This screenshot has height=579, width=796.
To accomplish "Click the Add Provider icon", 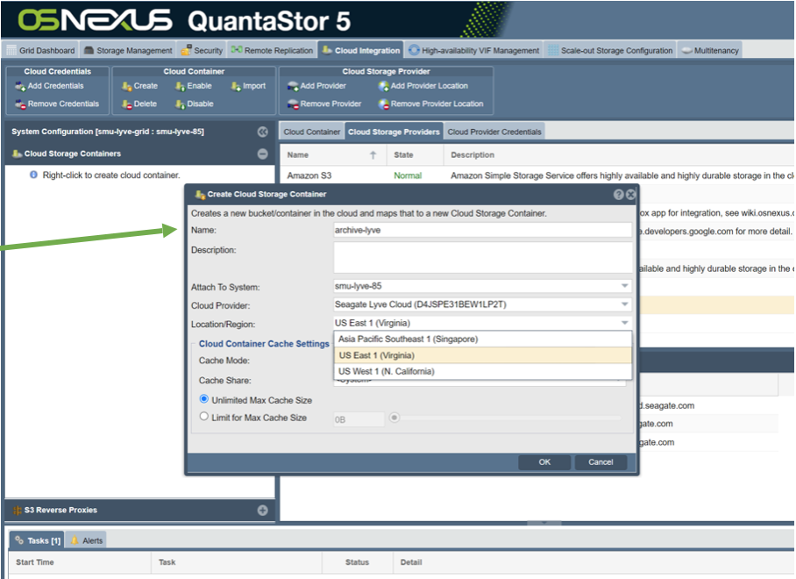I will pyautogui.click(x=294, y=86).
